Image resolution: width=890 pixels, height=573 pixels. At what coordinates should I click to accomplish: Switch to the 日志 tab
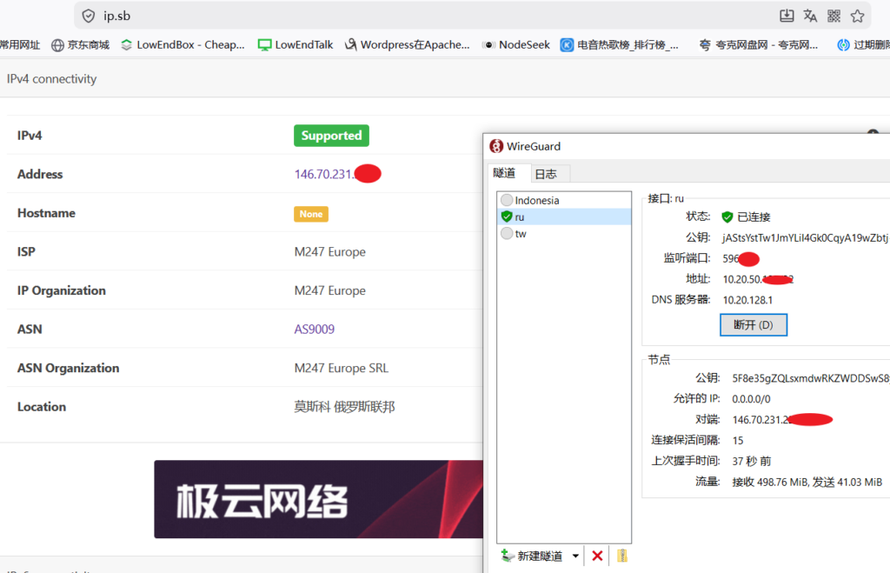point(546,174)
